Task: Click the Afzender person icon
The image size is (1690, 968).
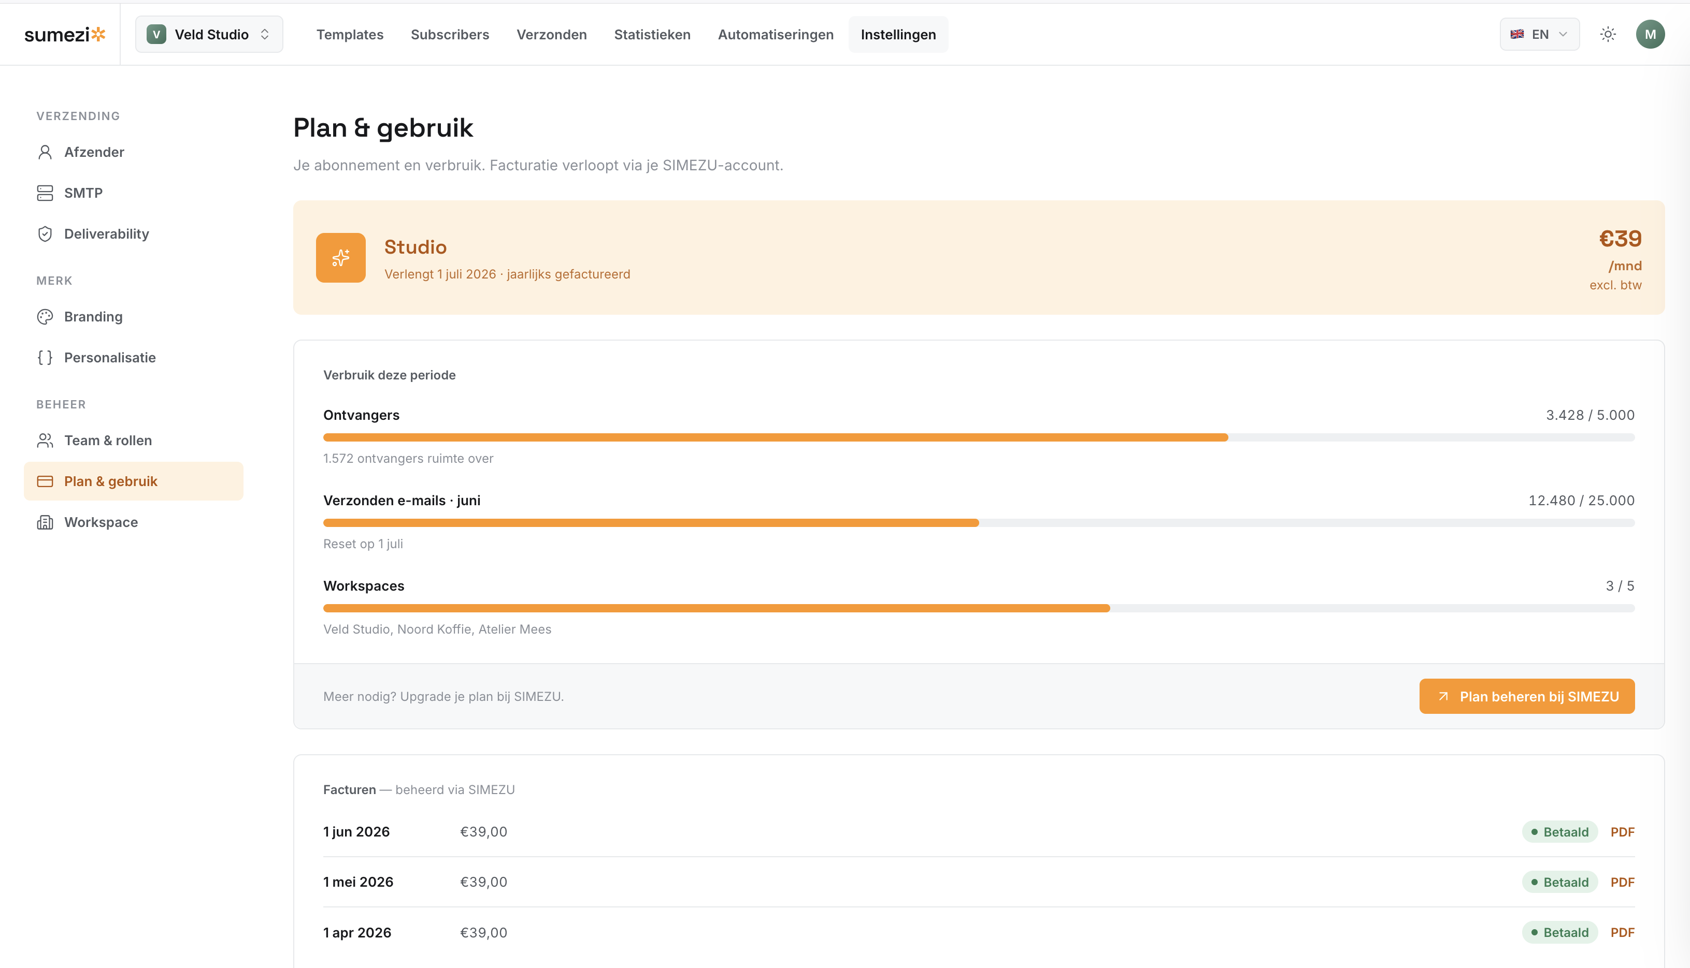Action: click(45, 152)
